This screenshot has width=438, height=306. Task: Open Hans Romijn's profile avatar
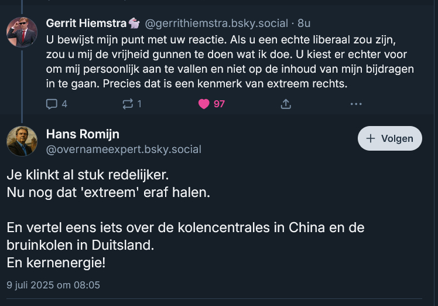(x=22, y=141)
